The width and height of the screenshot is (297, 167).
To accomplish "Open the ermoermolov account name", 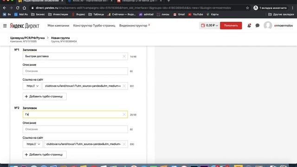I will tap(284, 26).
